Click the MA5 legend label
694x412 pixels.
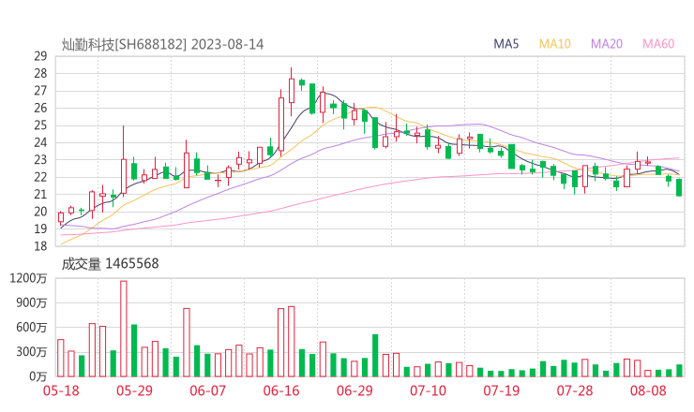pyautogui.click(x=505, y=44)
